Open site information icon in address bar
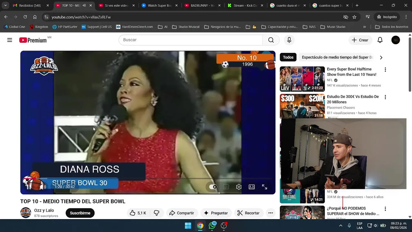The height and width of the screenshot is (232, 412). 46,17
